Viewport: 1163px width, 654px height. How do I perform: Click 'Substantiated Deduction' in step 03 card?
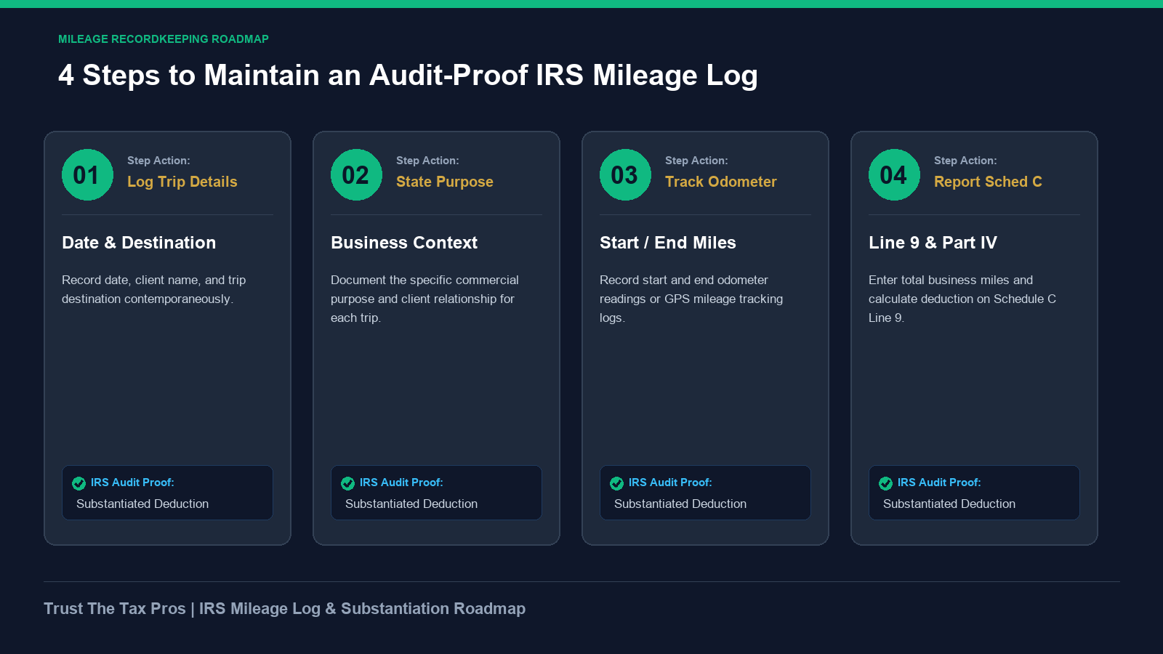680,504
